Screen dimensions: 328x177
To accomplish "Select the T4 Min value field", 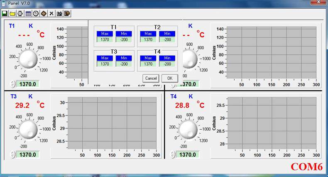I will (x=167, y=64).
